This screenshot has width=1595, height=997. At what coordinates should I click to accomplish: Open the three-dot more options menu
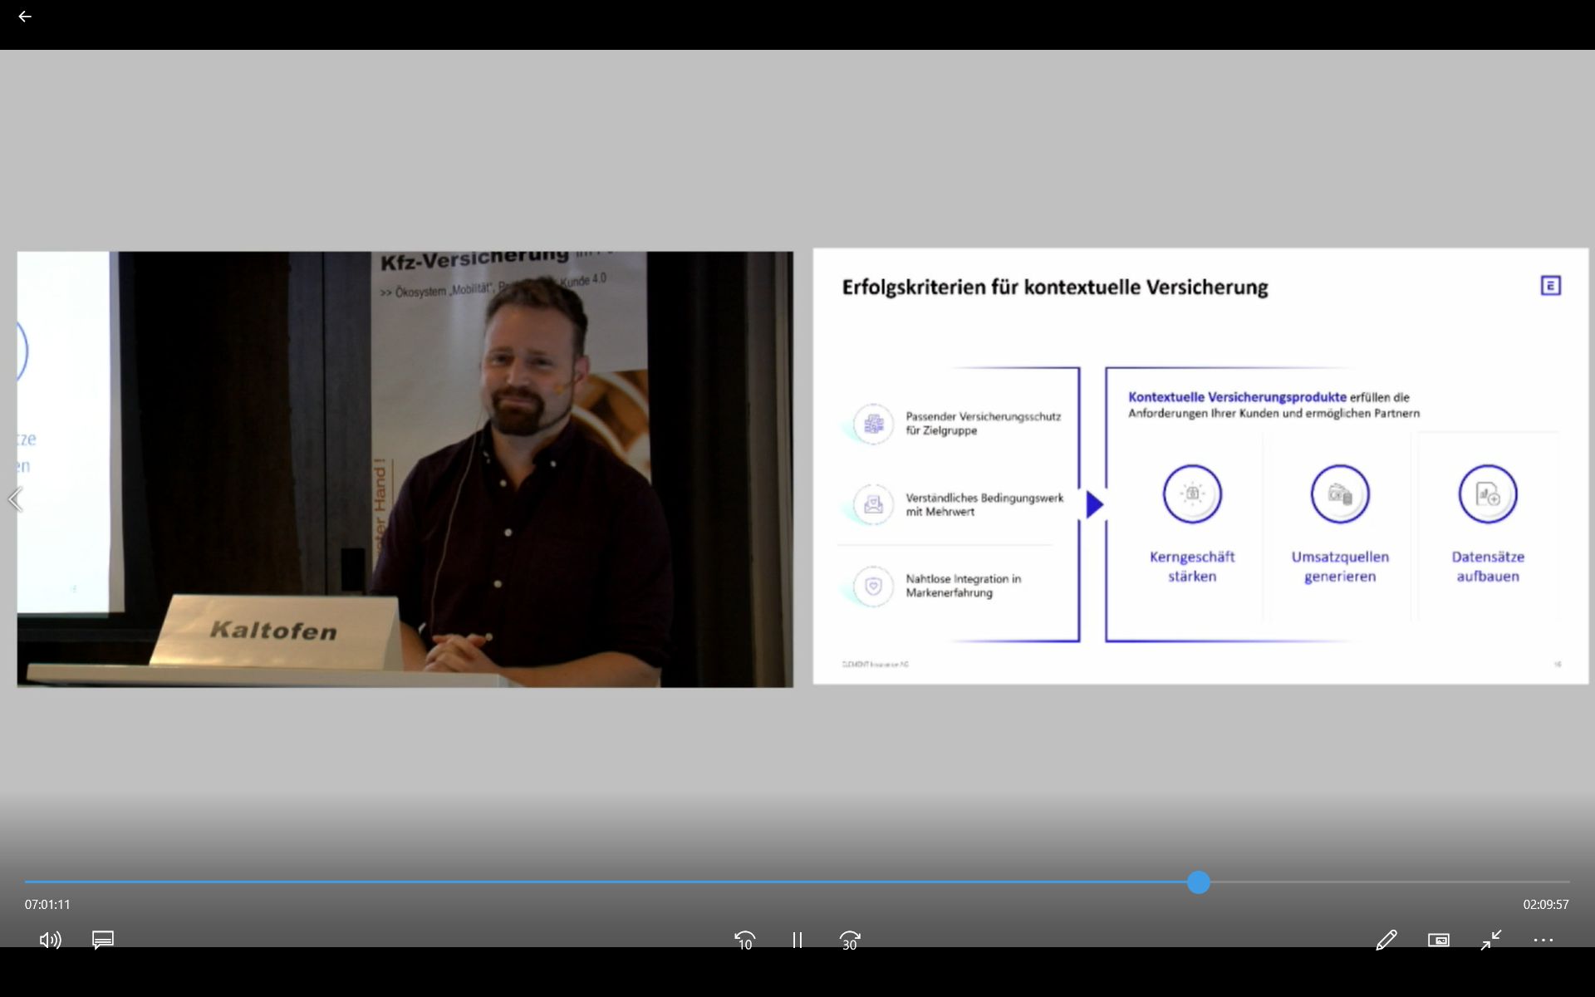[x=1543, y=940]
